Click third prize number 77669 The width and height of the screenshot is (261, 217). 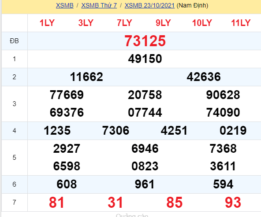click(67, 95)
